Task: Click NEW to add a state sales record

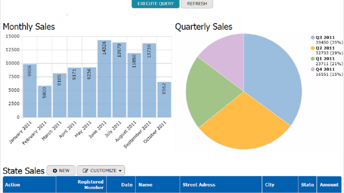Action: point(61,170)
